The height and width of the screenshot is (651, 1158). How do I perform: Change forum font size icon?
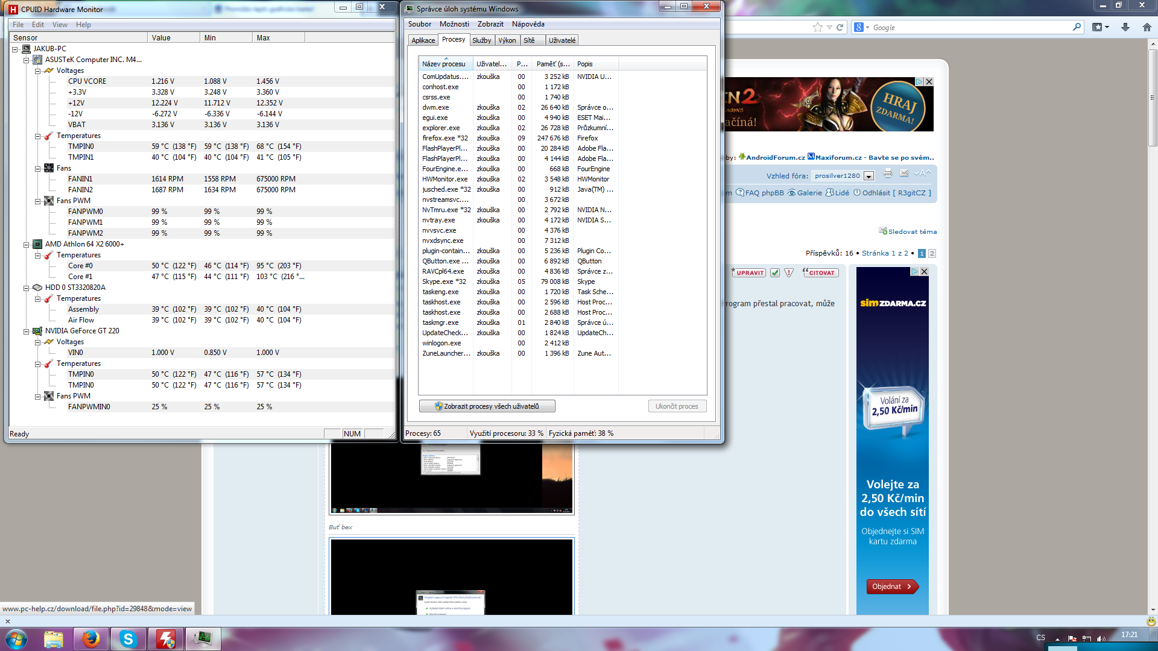pos(922,174)
